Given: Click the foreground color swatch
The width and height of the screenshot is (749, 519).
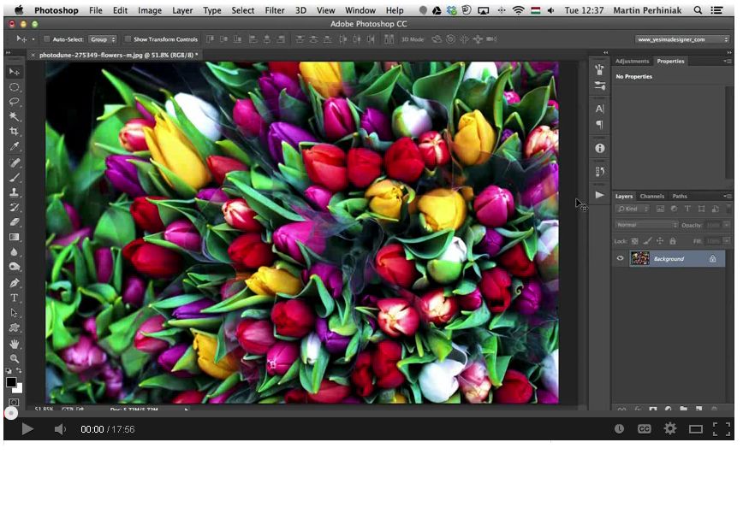Looking at the screenshot, I should pyautogui.click(x=11, y=382).
